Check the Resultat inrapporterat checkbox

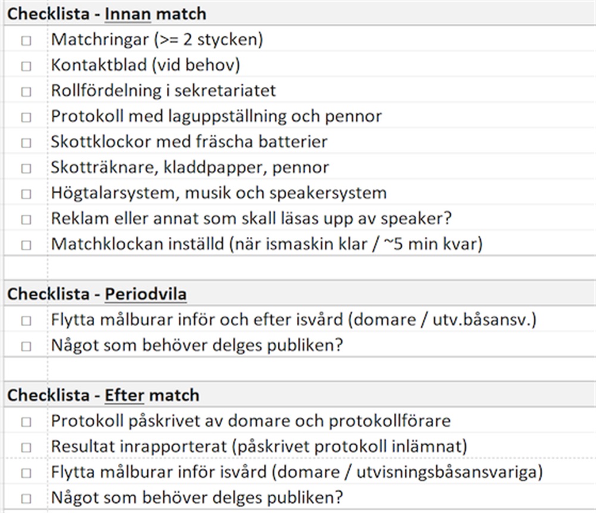pos(26,448)
